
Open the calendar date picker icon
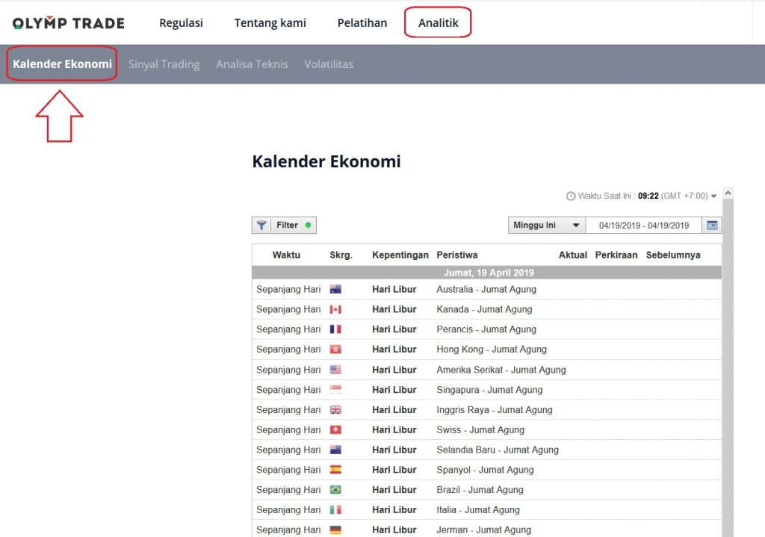tap(712, 226)
